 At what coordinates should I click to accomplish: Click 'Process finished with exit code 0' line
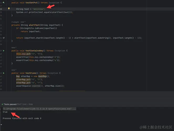(22, 118)
